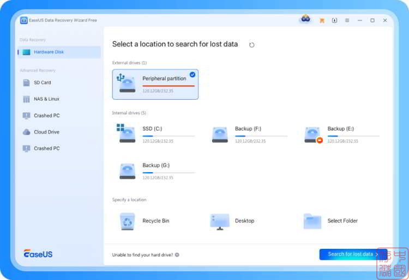Open the hamburger menu in title bar
Screen dimensions: 409x280
pos(347,21)
